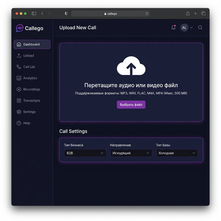
Task: Open search with the magnifier icon
Action: (x=200, y=28)
